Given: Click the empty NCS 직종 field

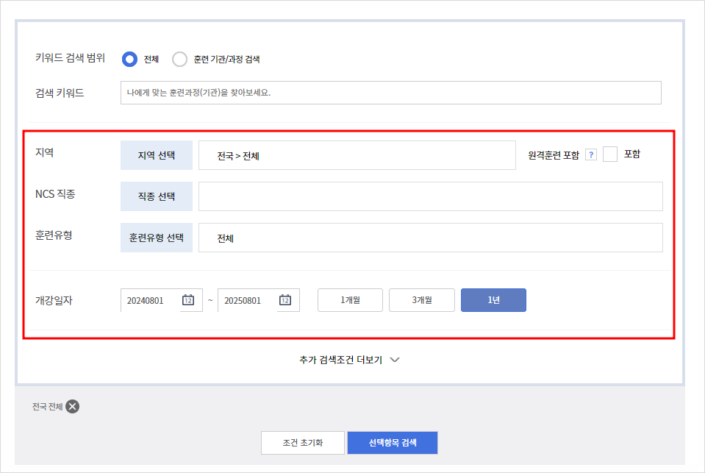Looking at the screenshot, I should pos(431,196).
